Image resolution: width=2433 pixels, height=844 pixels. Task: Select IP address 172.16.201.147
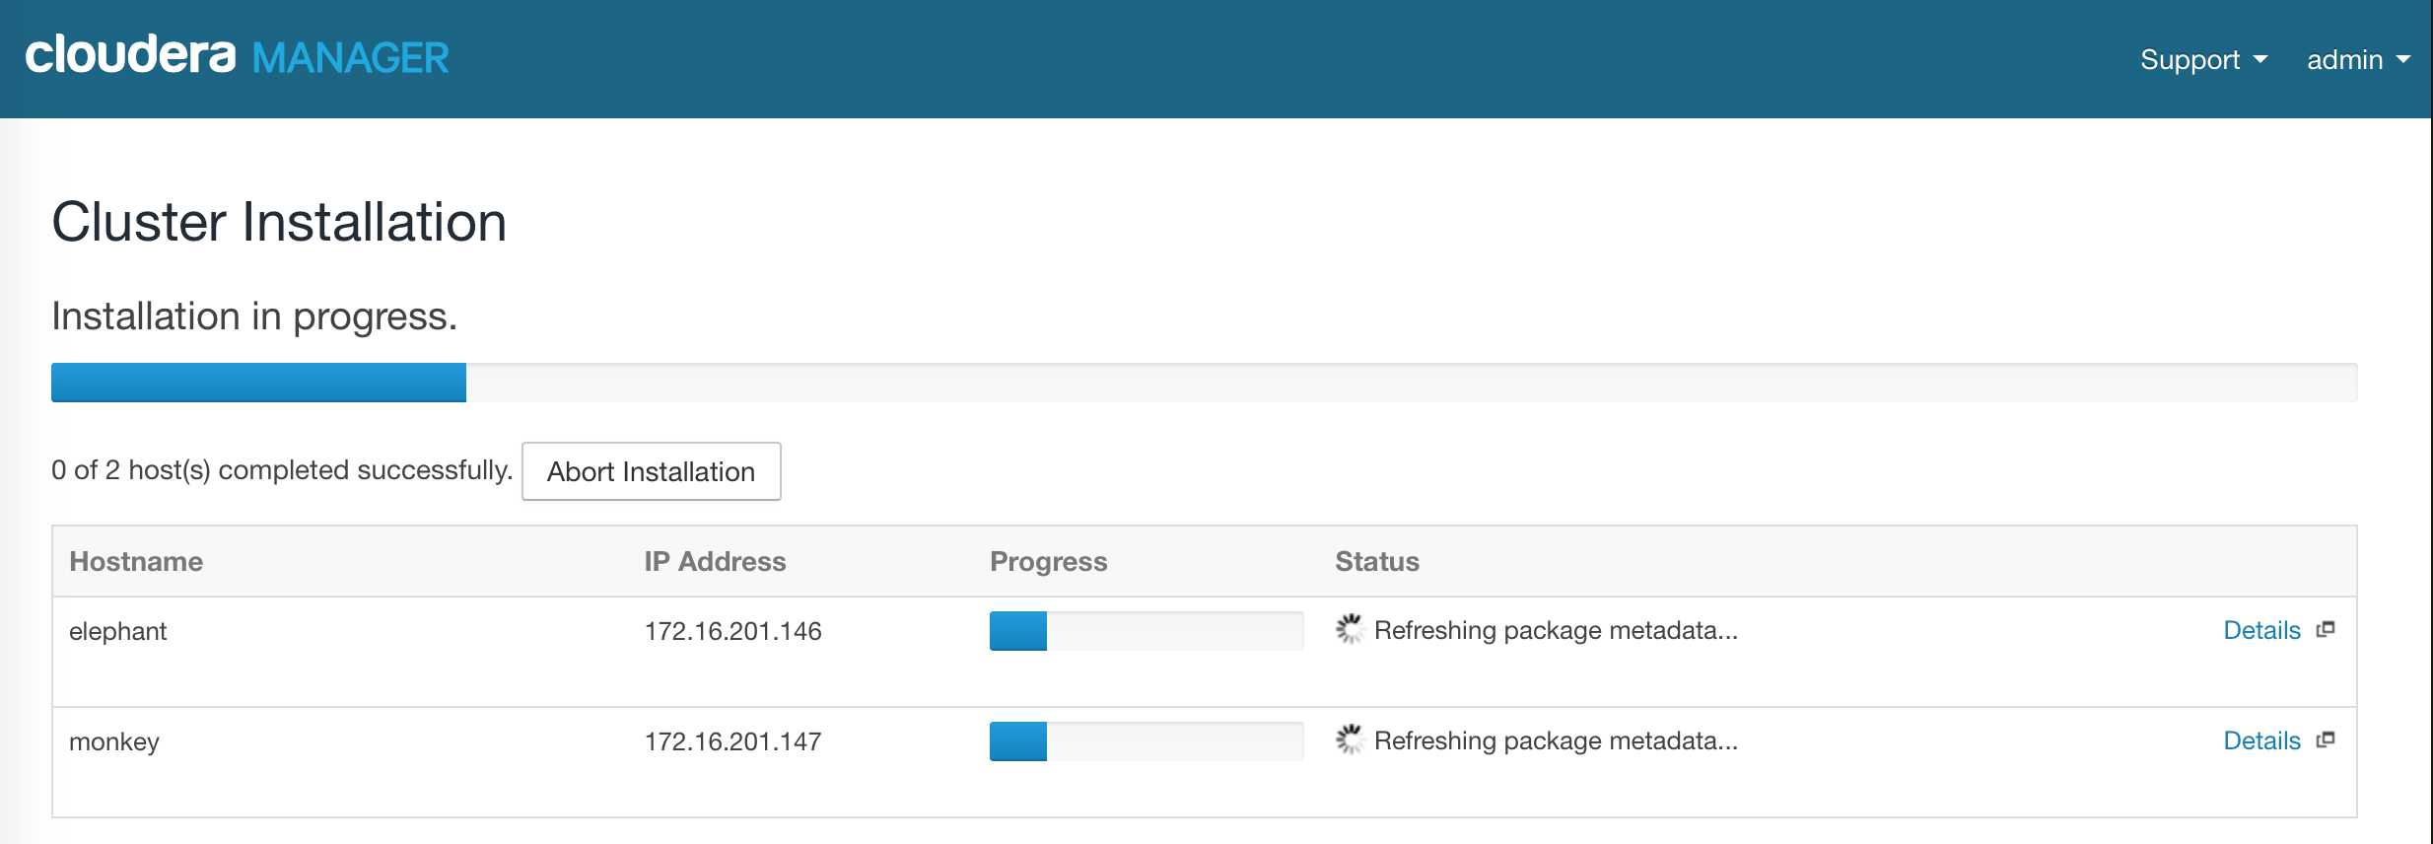[x=733, y=741]
